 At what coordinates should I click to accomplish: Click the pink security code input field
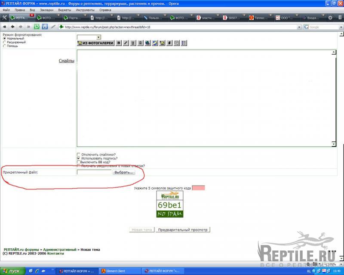click(x=198, y=188)
